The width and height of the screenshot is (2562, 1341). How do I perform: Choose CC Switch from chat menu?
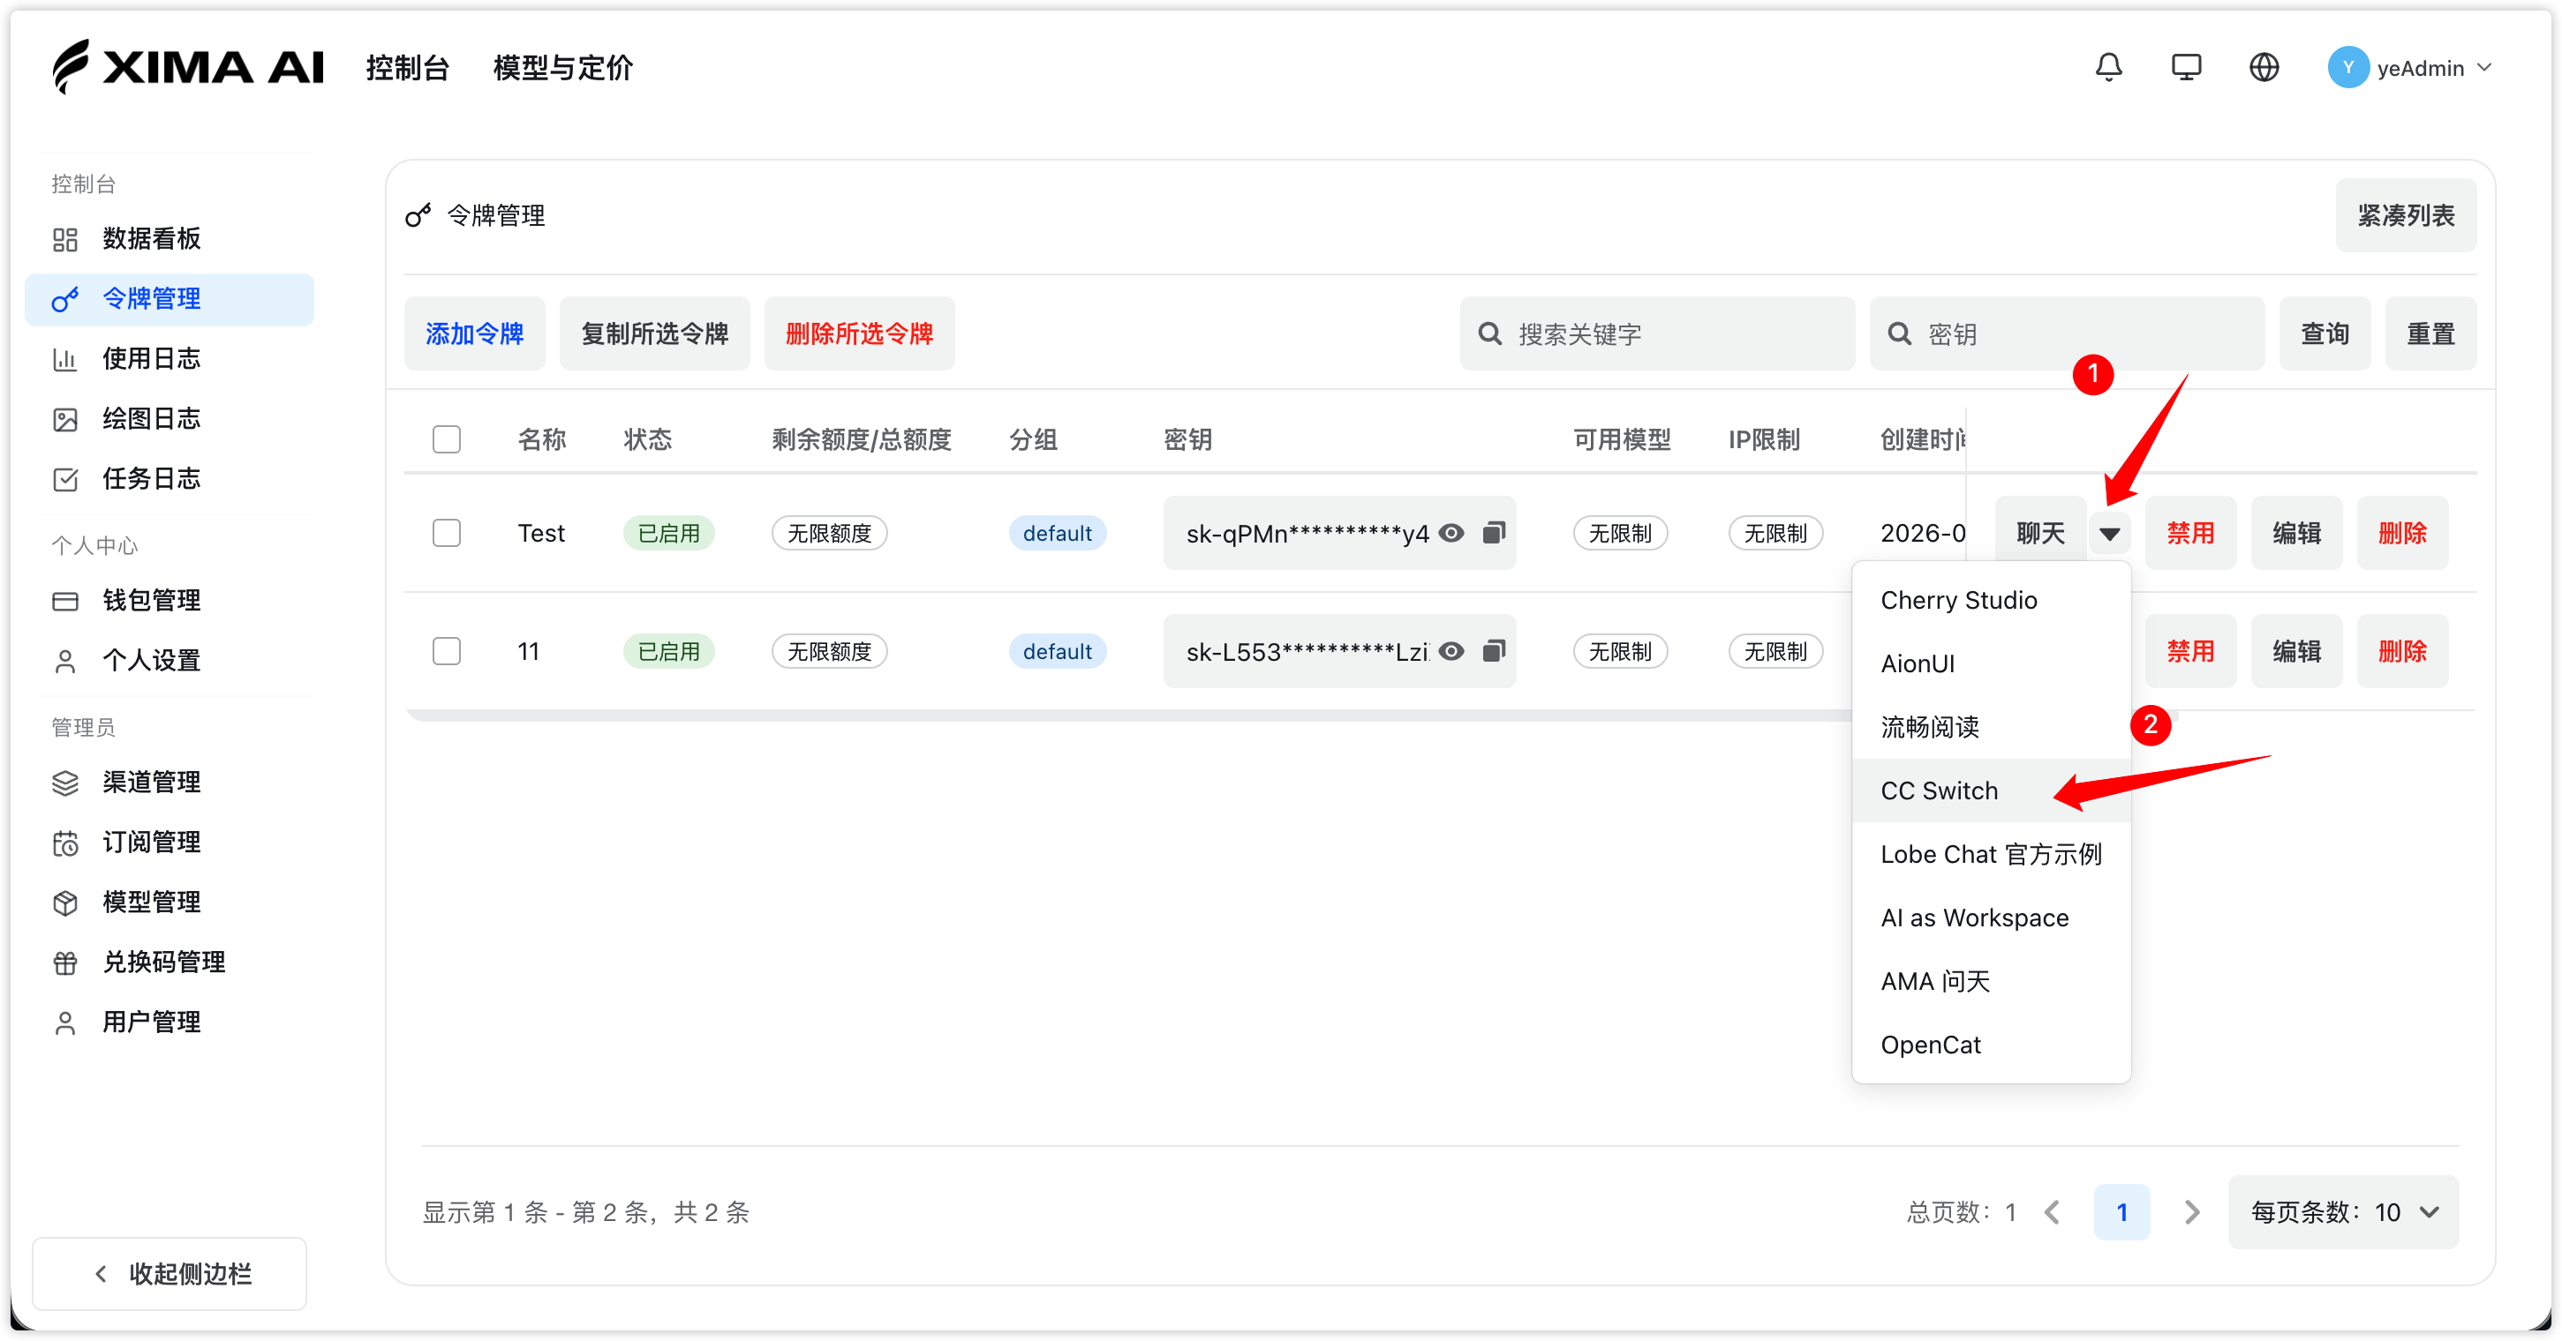pos(1991,791)
